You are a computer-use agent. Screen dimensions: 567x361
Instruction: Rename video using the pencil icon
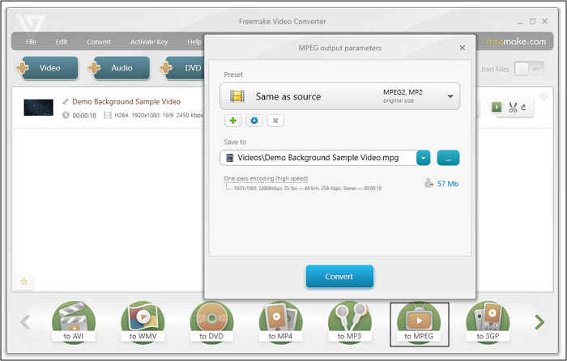coord(66,101)
